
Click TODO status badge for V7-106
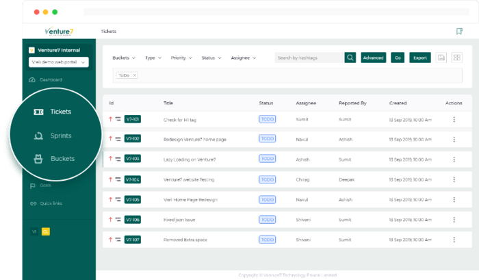coord(268,220)
